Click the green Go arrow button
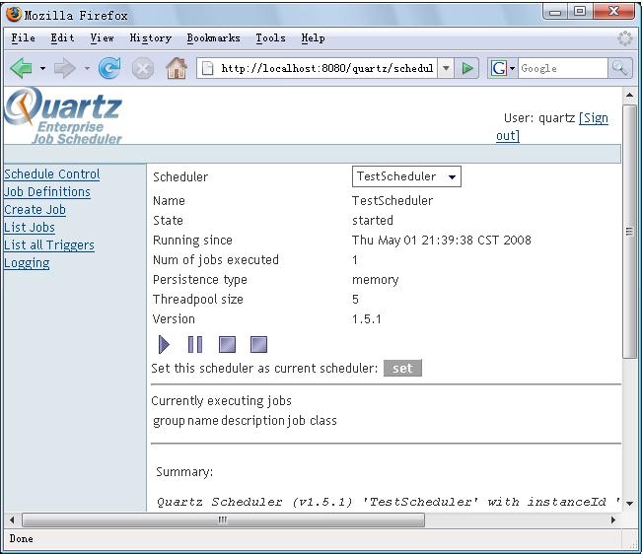The width and height of the screenshot is (642, 554). (x=467, y=68)
